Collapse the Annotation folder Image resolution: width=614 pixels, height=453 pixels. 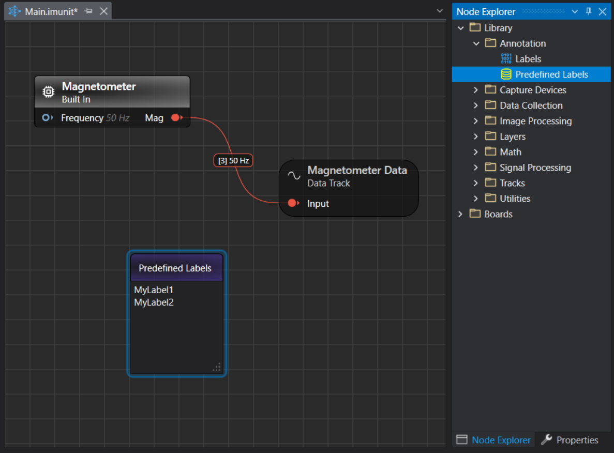(x=476, y=43)
